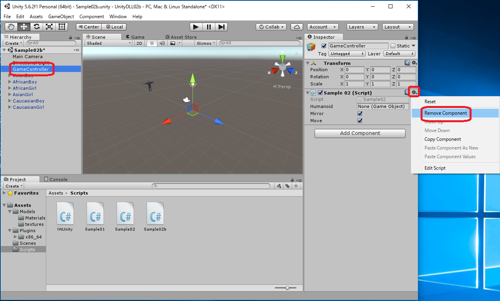The width and height of the screenshot is (500, 301).
Task: Select the Hand tool in toolbar
Action: pyautogui.click(x=11, y=27)
